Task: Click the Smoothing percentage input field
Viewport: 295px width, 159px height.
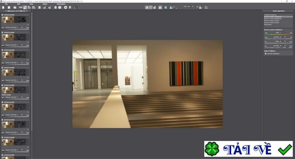Action: (x=281, y=37)
